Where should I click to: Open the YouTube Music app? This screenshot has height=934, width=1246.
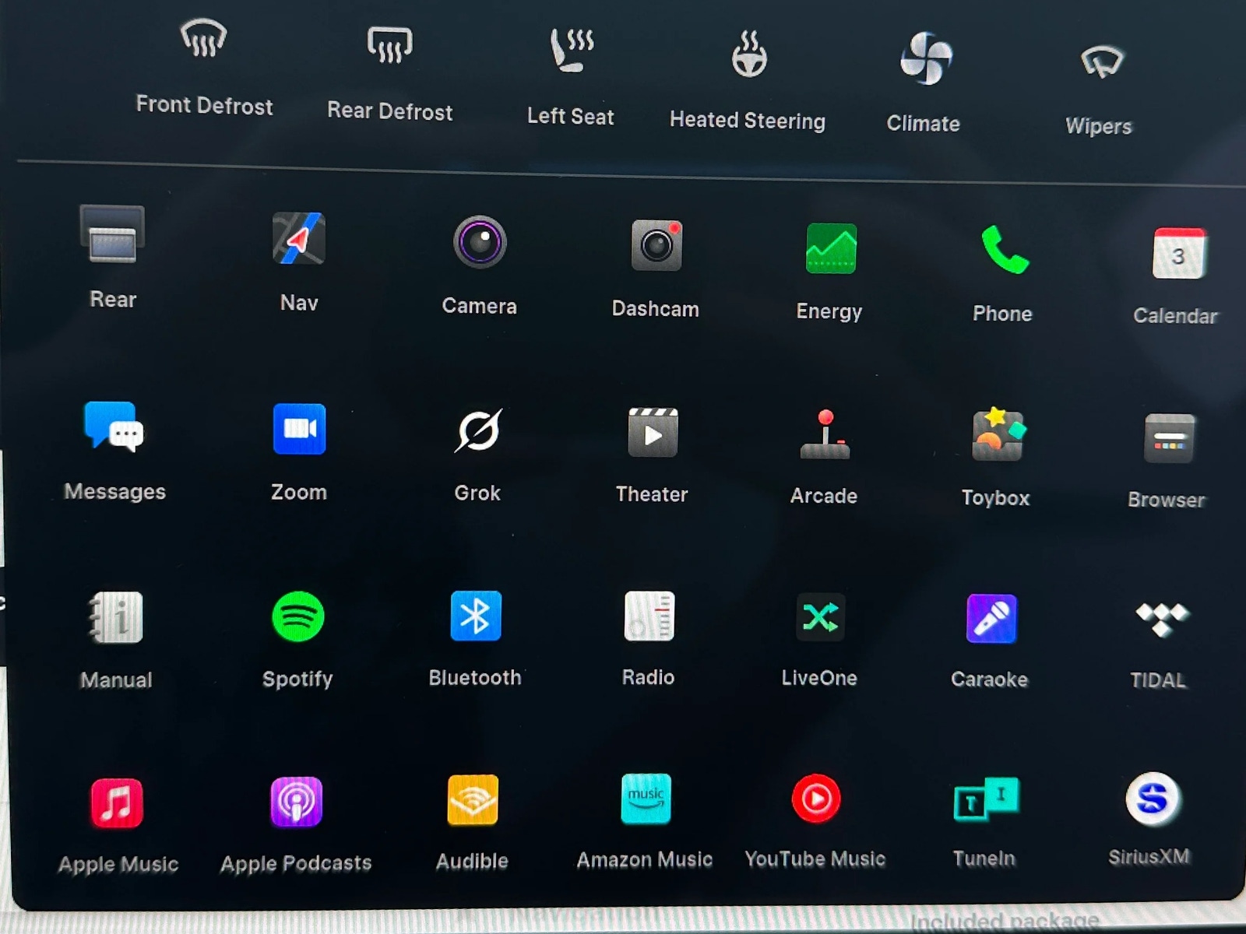[x=815, y=799]
